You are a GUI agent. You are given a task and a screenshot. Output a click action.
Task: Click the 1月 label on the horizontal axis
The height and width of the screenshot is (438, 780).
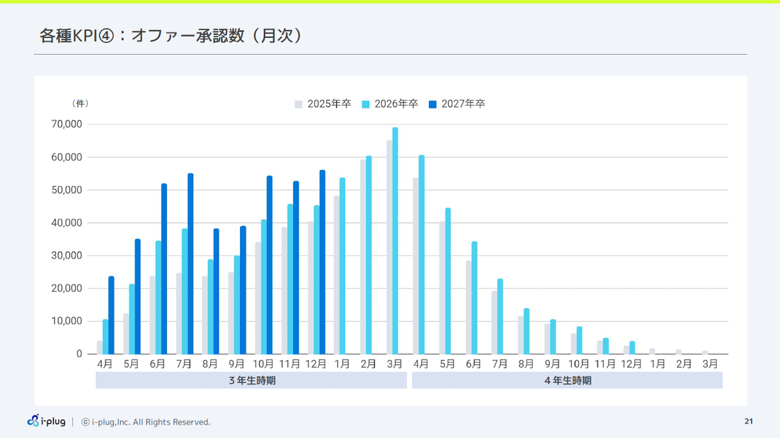[x=342, y=363]
